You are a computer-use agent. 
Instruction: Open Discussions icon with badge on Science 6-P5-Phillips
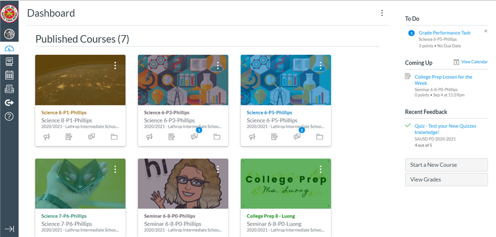coord(297,136)
